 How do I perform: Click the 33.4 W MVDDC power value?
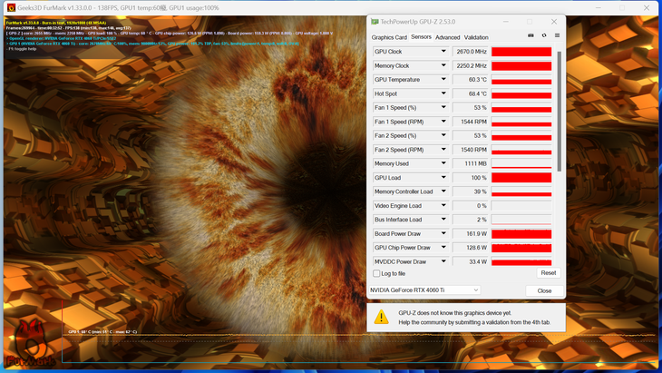pos(471,261)
